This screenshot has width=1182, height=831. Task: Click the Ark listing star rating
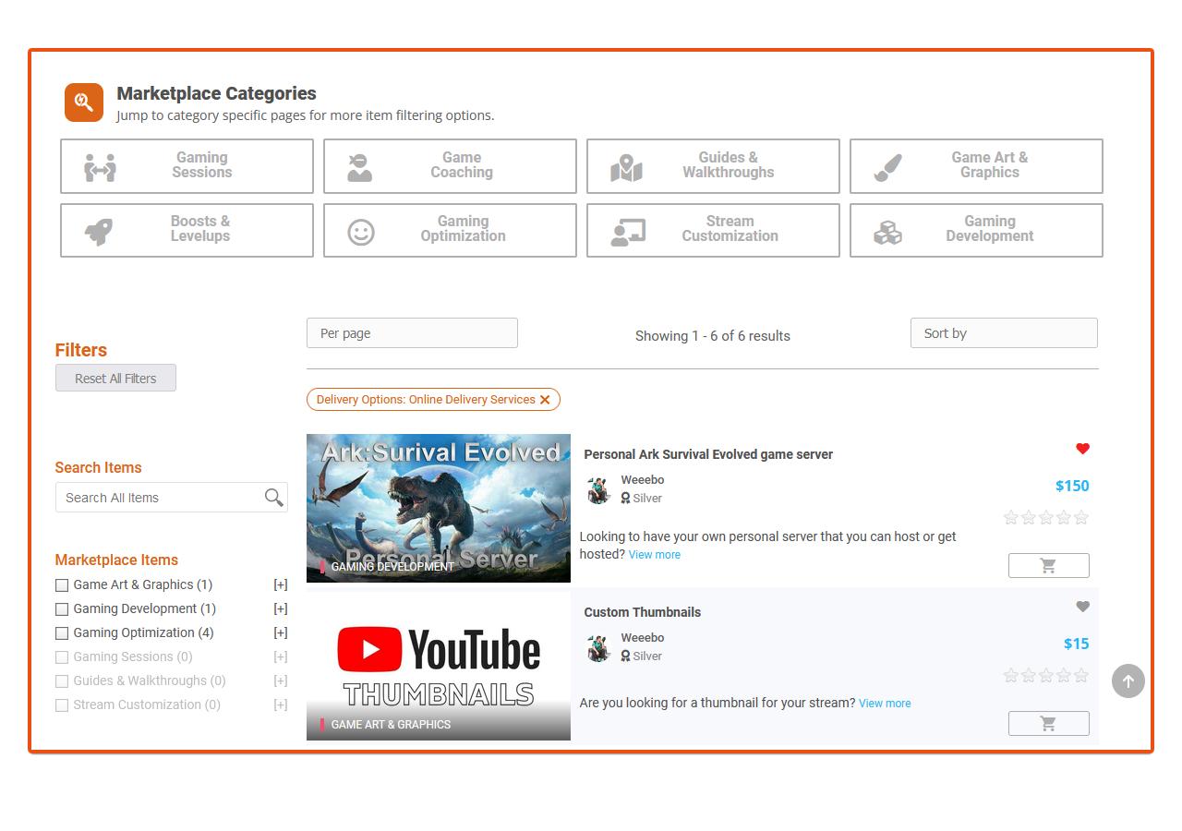pos(1046,518)
